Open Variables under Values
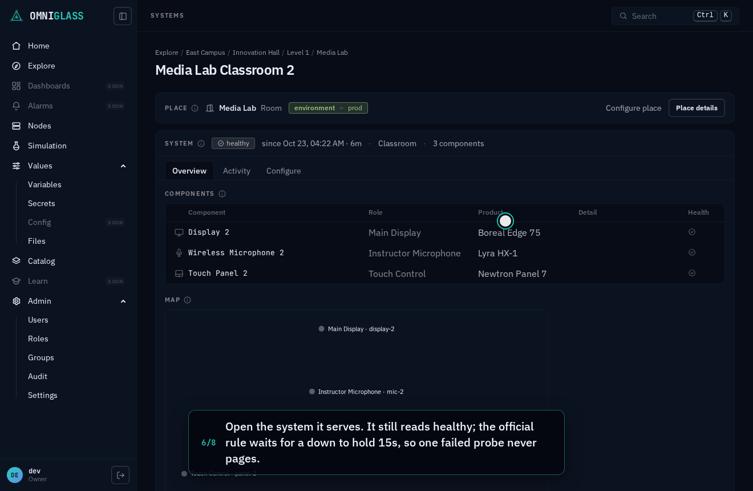The height and width of the screenshot is (491, 753). click(44, 184)
